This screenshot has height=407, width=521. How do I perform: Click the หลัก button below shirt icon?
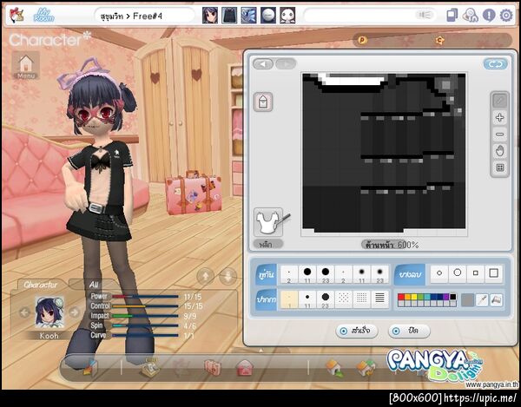click(x=267, y=245)
